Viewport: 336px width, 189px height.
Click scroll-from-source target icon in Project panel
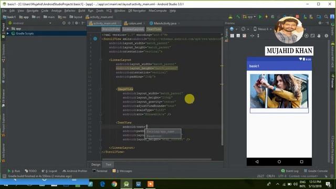click(x=64, y=23)
